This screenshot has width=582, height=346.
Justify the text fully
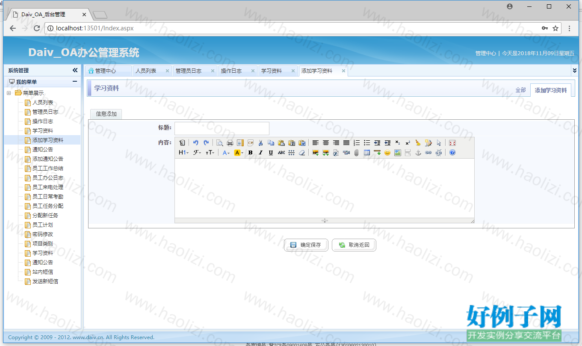tap(346, 143)
